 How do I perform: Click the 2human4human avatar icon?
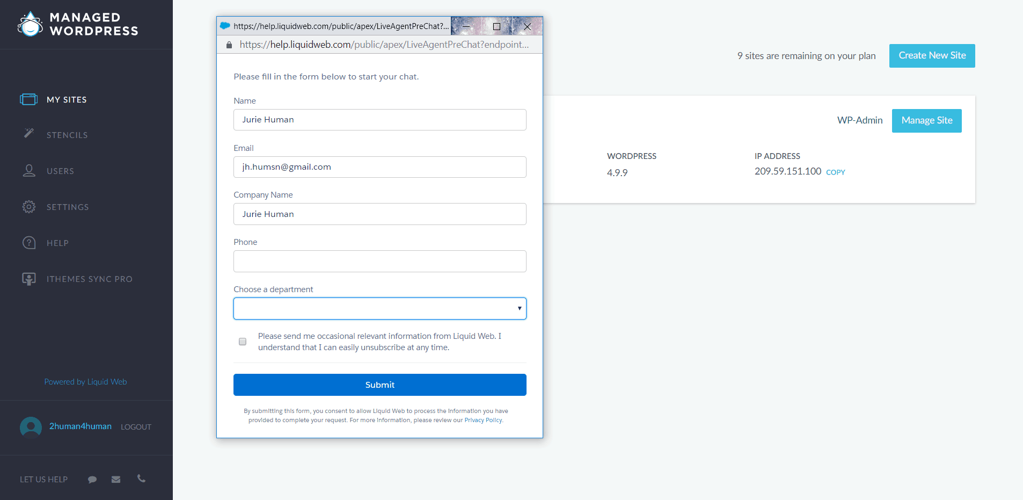[31, 427]
